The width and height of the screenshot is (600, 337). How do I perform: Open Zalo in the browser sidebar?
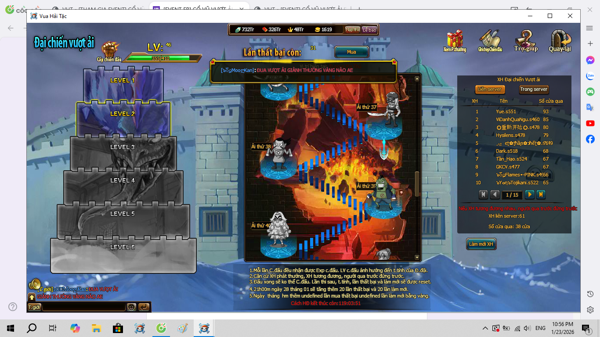click(x=590, y=76)
